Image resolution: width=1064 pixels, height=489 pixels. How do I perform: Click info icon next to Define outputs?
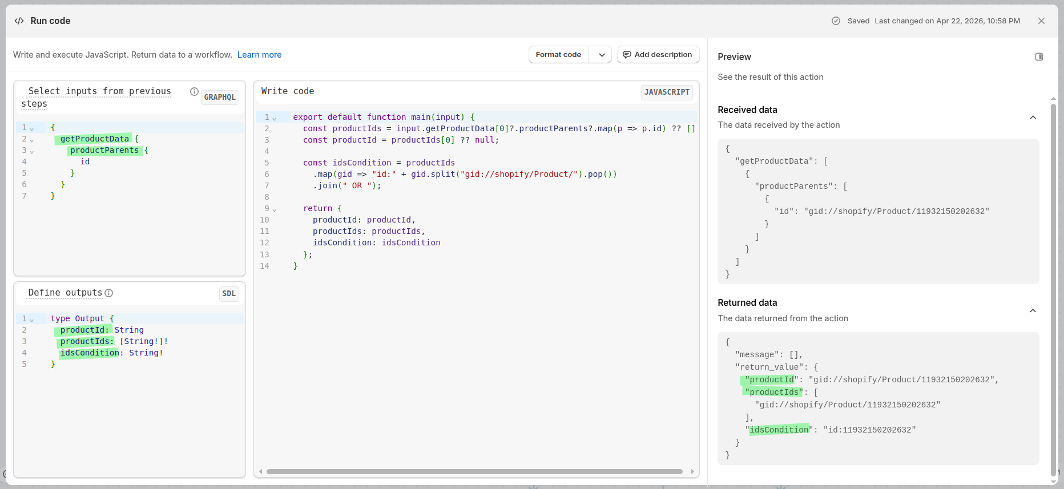pos(109,293)
